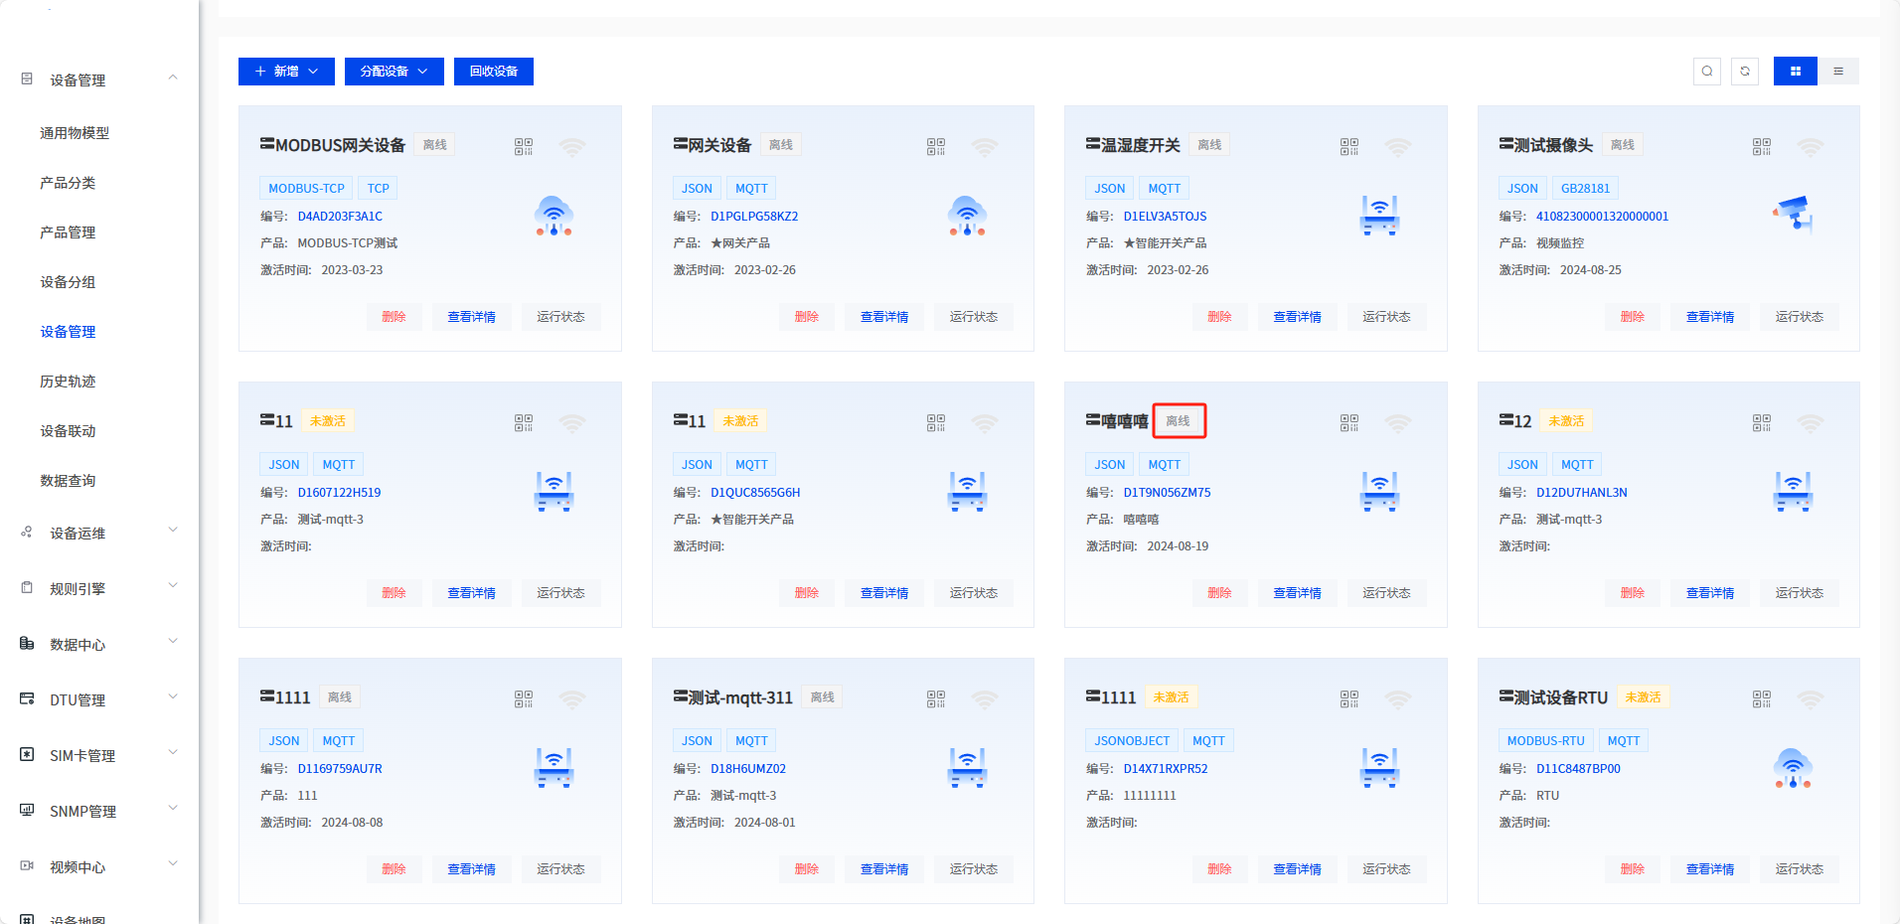The width and height of the screenshot is (1900, 924).
Task: Click device number 41082300001320000001
Action: [1602, 217]
